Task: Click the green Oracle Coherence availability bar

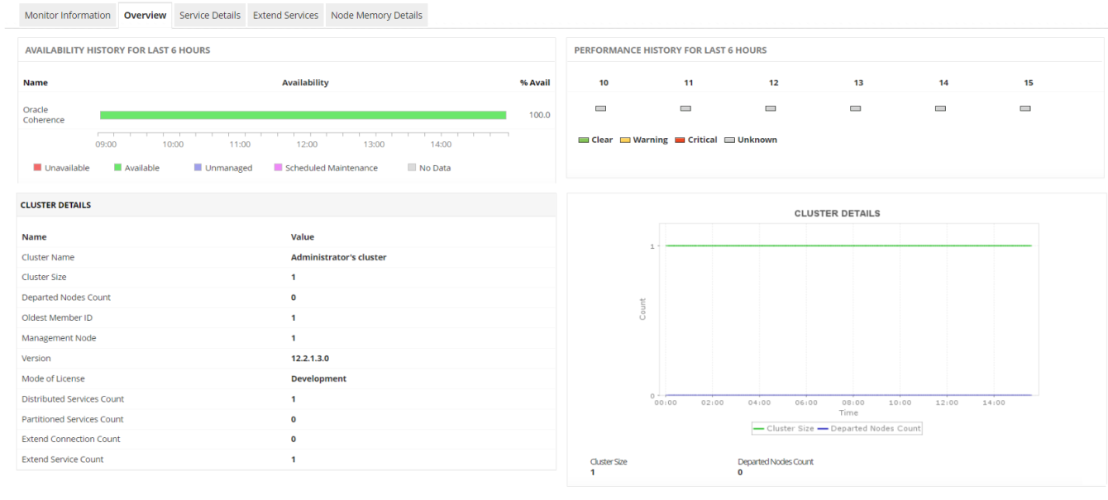Action: click(303, 115)
